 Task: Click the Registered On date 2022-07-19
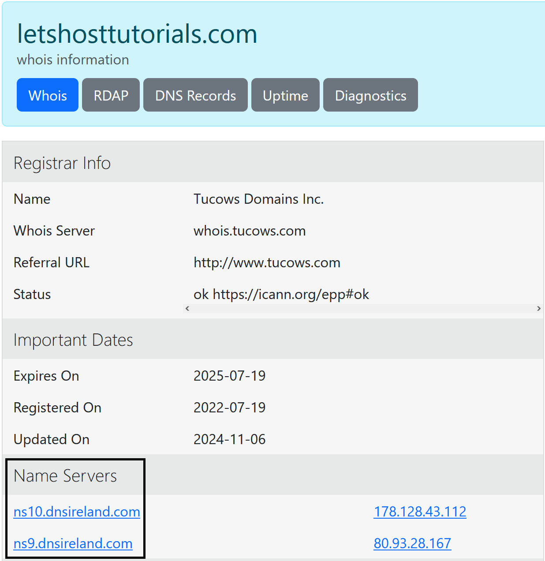229,408
